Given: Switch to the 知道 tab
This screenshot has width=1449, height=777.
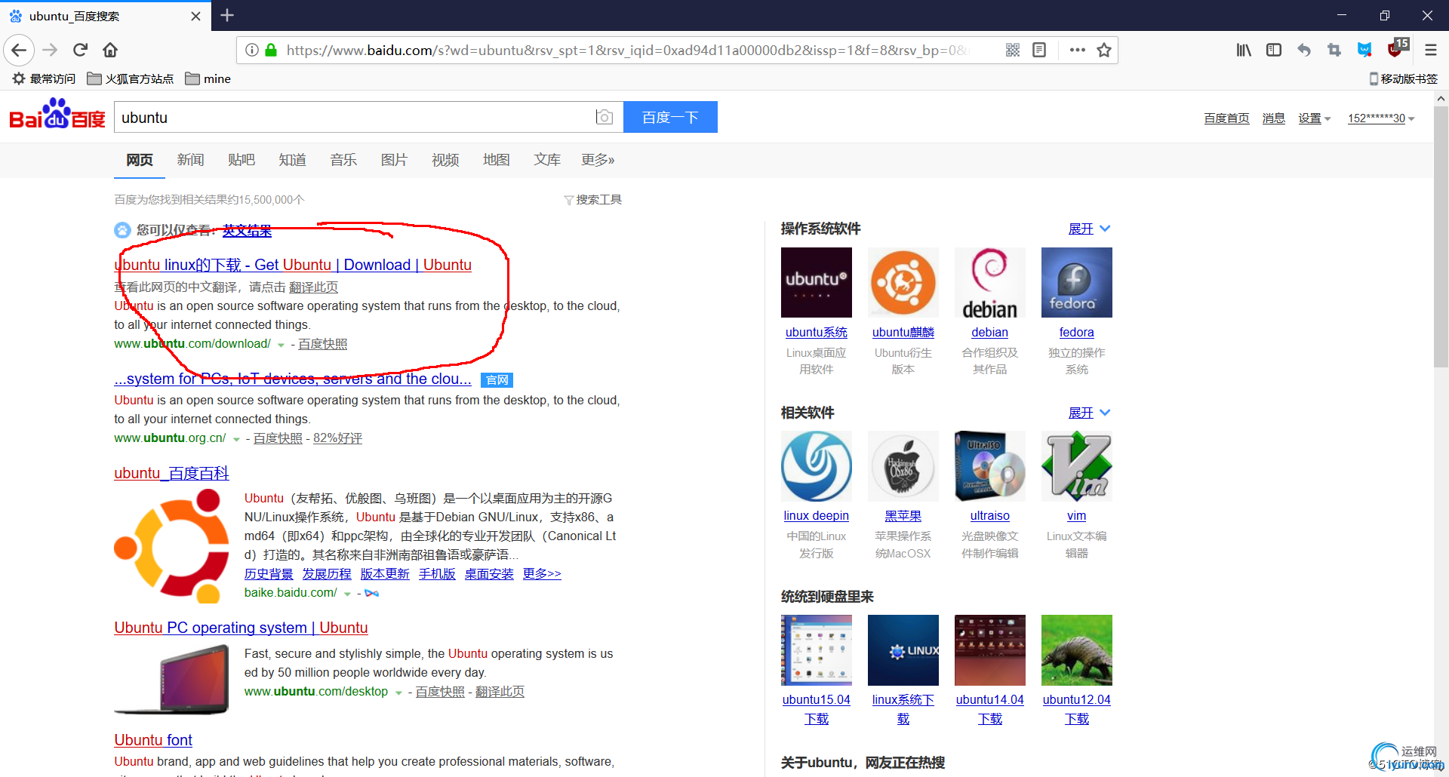Looking at the screenshot, I should click(292, 160).
